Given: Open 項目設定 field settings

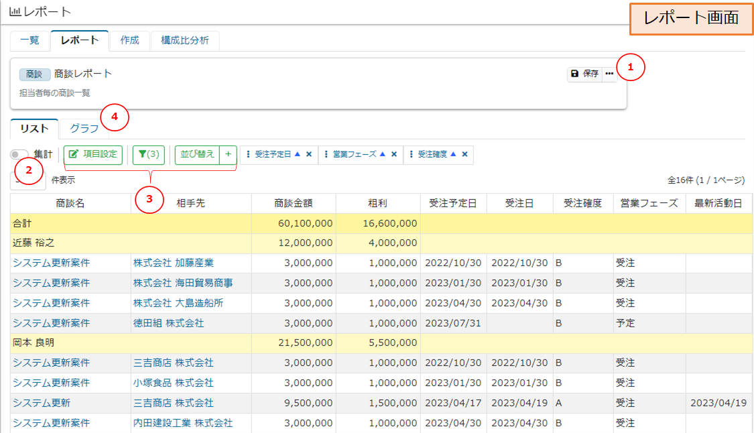Looking at the screenshot, I should pos(93,154).
